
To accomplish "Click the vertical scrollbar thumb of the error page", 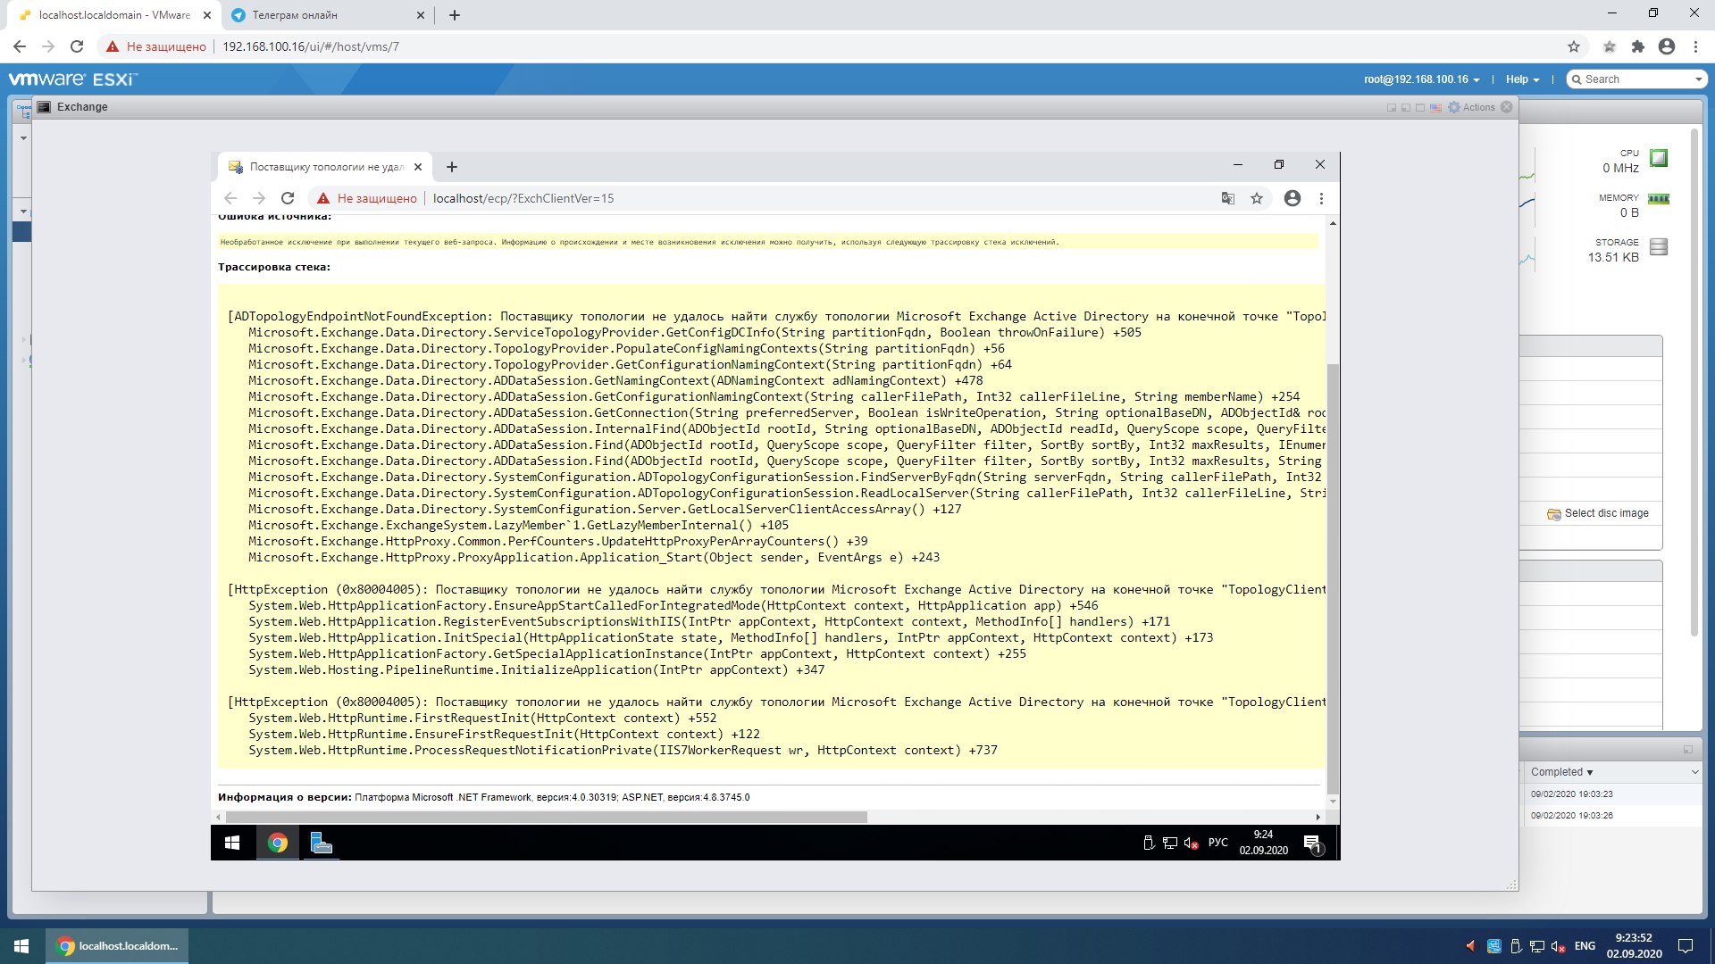I will coord(1333,578).
